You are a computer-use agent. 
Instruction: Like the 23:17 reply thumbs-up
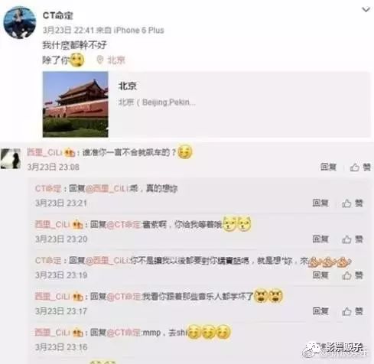click(353, 311)
